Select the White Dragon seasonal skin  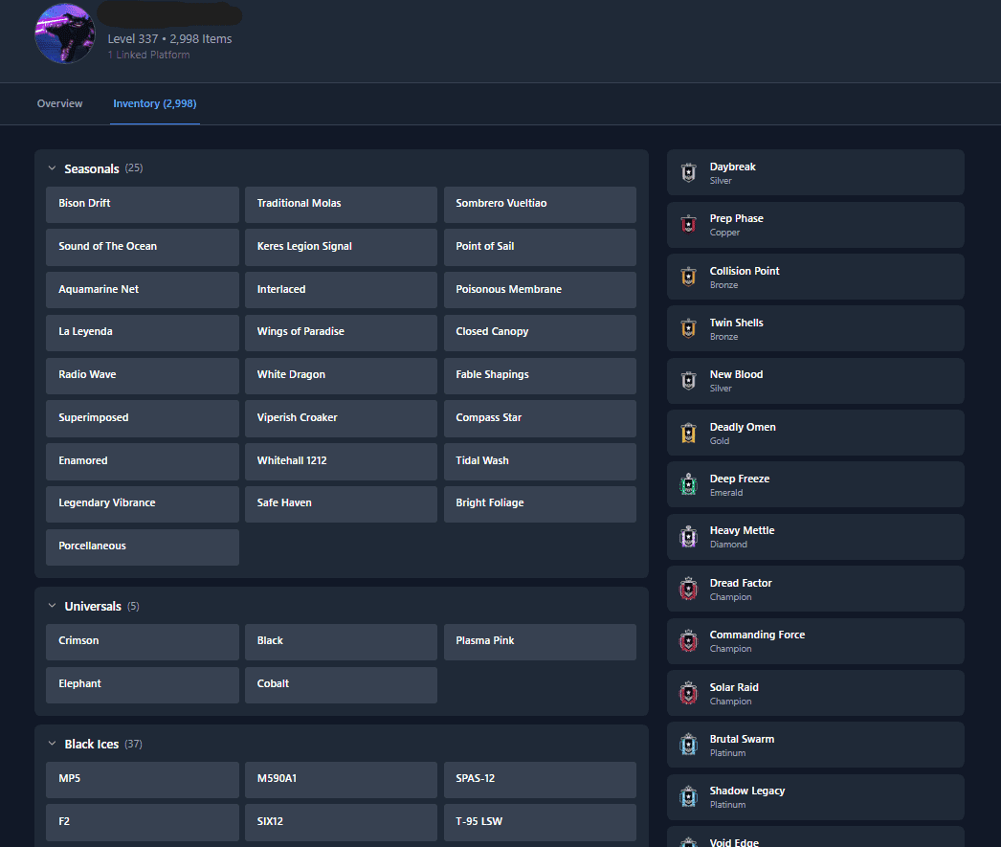[340, 375]
